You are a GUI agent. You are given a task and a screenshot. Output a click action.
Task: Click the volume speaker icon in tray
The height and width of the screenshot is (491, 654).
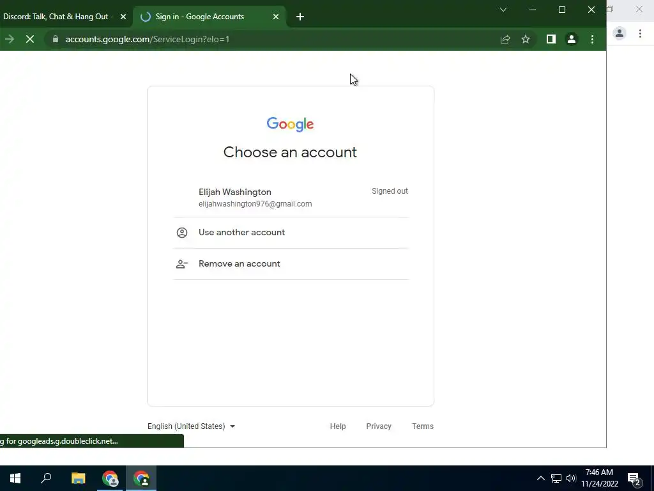(571, 478)
